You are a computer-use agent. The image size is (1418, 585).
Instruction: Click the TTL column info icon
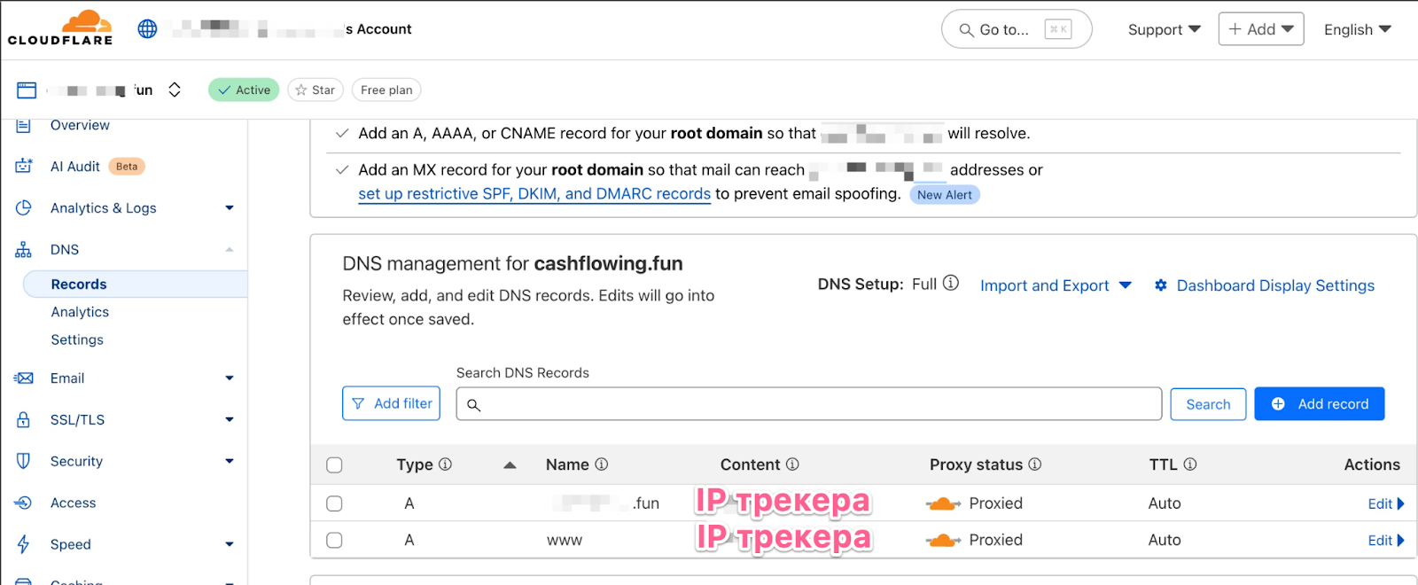coord(1190,464)
